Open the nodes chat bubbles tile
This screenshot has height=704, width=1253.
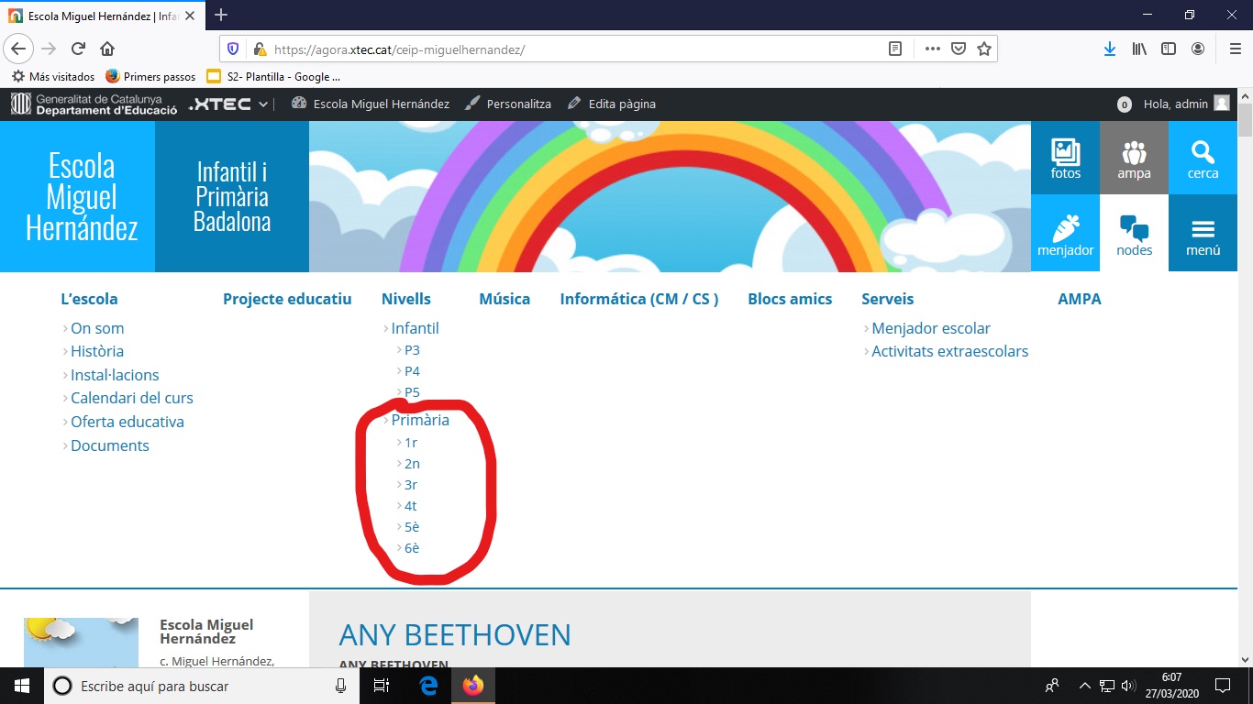(x=1134, y=234)
